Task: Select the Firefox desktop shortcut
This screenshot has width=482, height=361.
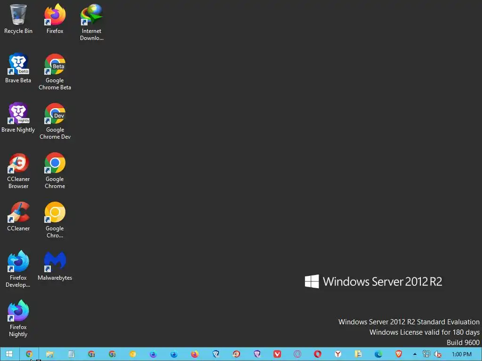Action: click(x=55, y=19)
